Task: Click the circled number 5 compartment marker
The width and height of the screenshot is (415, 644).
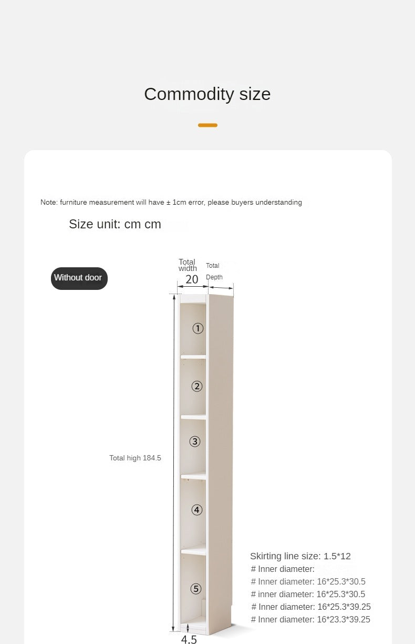Action: click(x=196, y=588)
